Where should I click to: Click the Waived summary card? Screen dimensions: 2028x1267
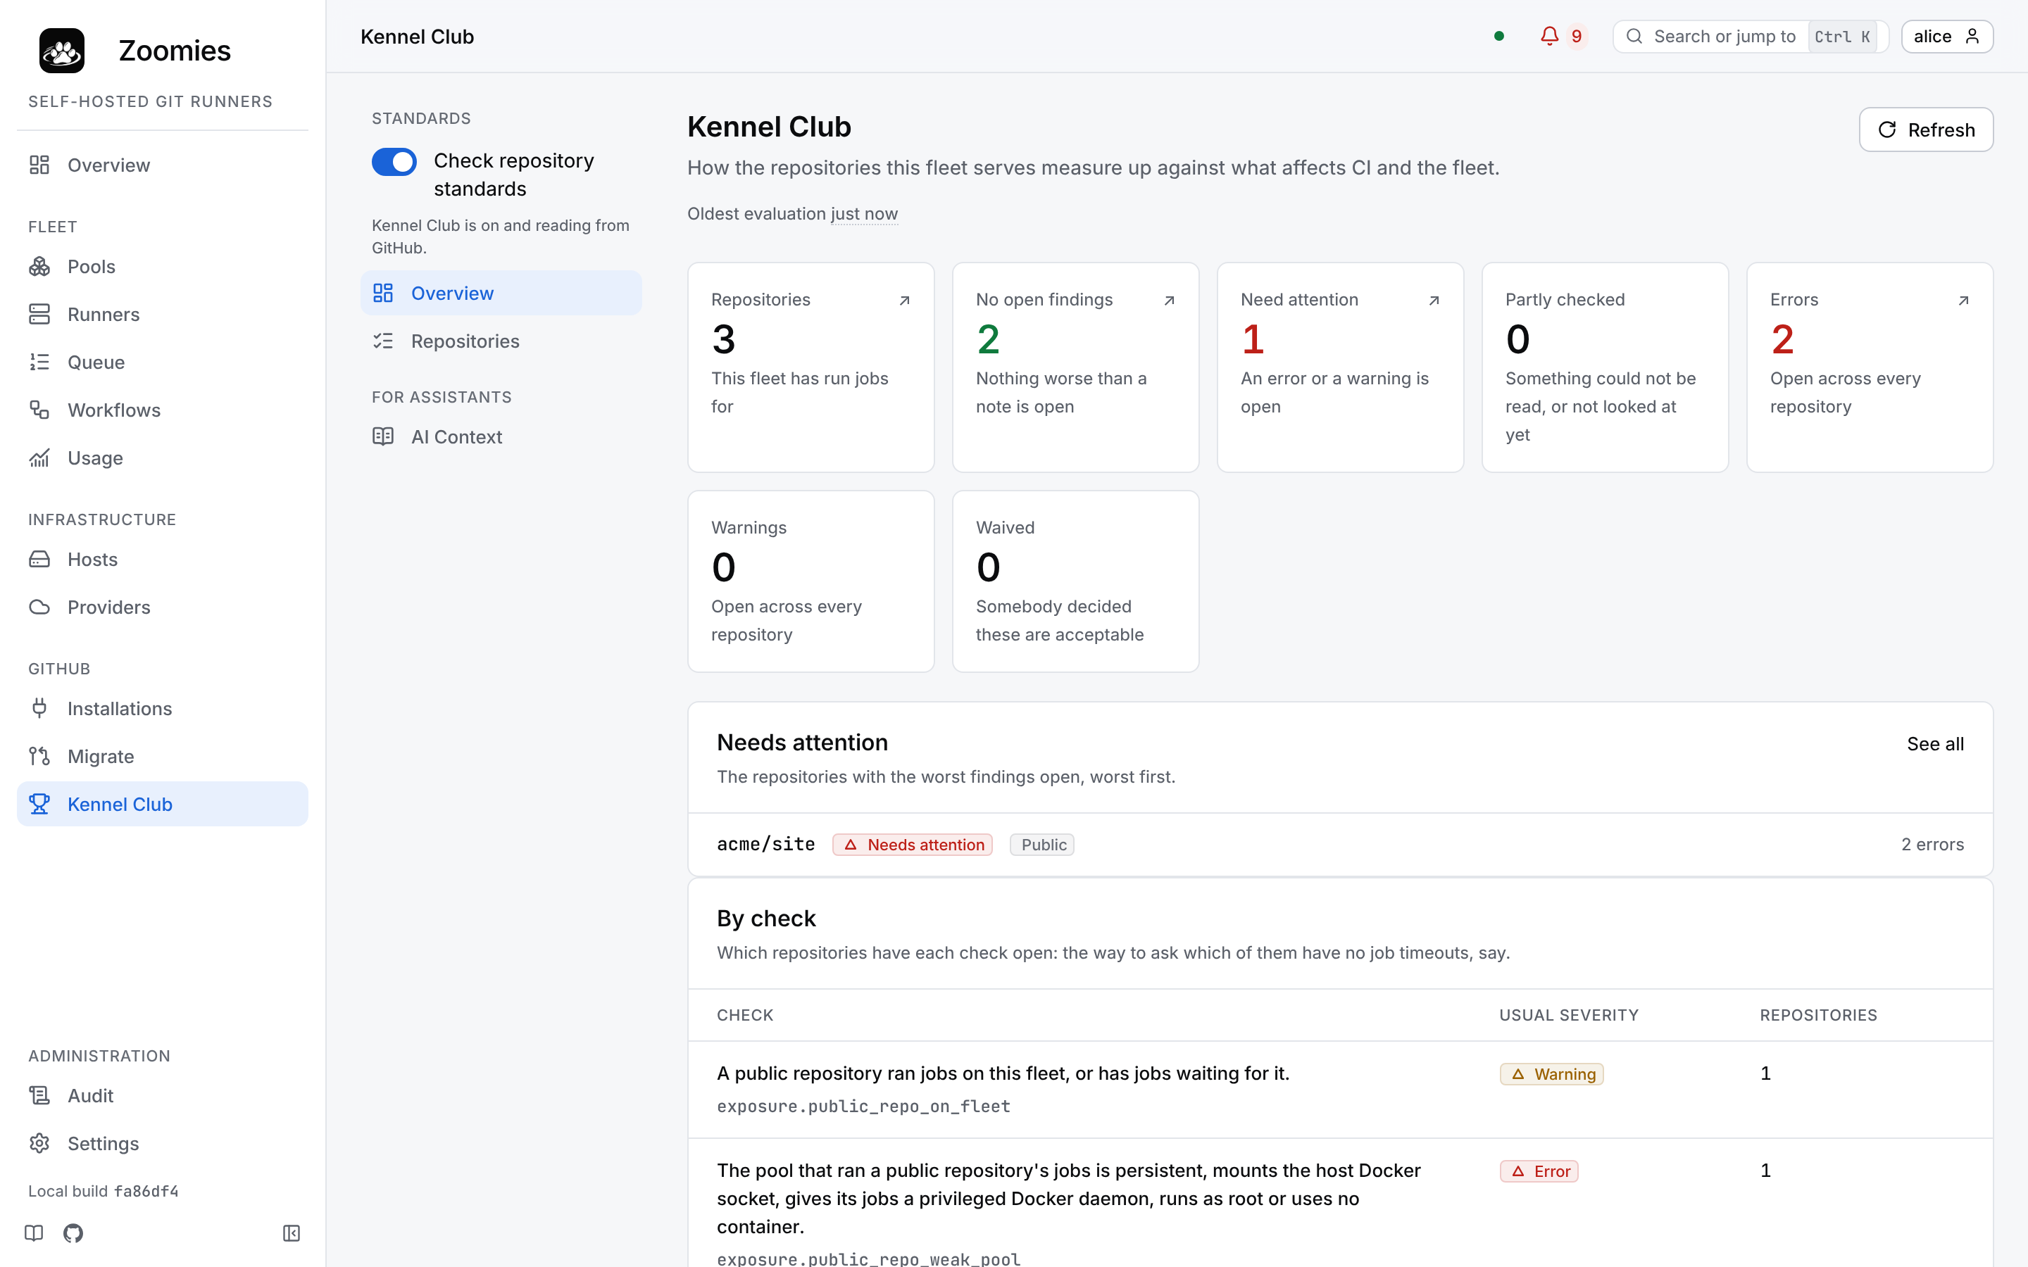(1075, 581)
